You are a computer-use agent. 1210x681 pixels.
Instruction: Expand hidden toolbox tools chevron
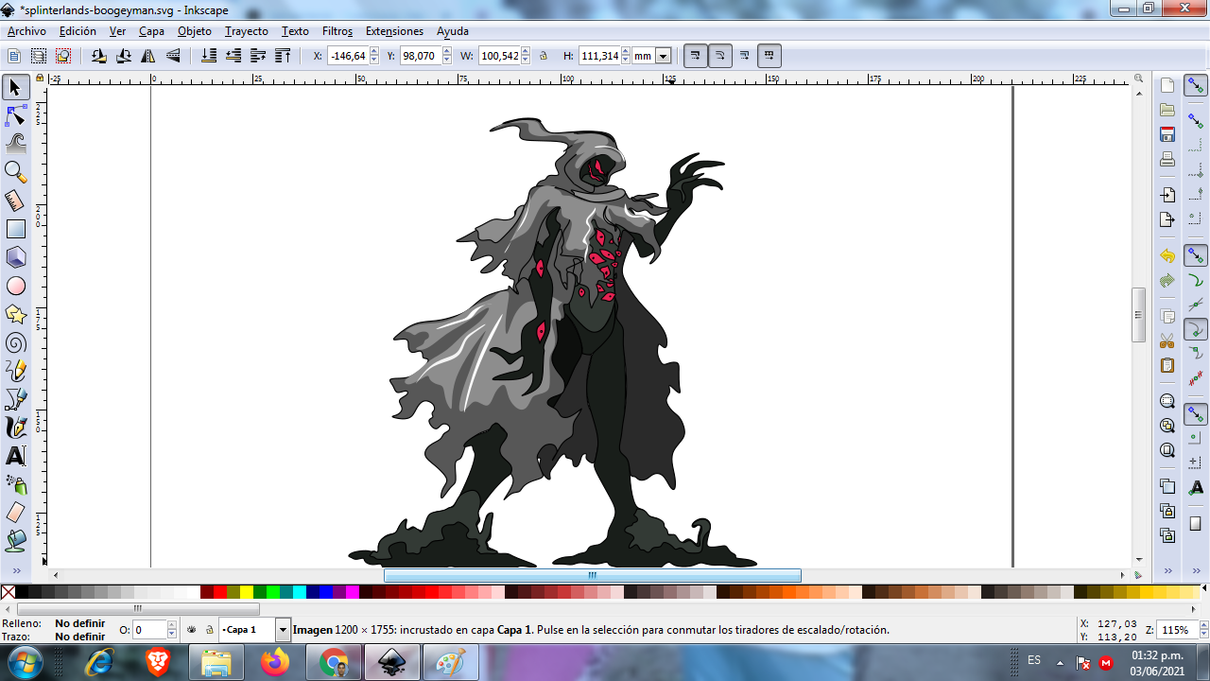click(15, 570)
